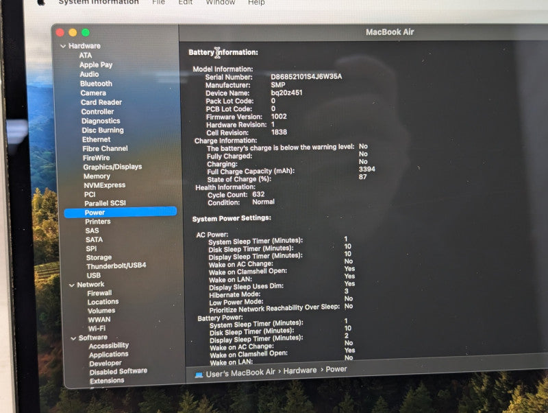Image resolution: width=548 pixels, height=413 pixels.
Task: Collapse the Software section chevron
Action: click(x=73, y=338)
